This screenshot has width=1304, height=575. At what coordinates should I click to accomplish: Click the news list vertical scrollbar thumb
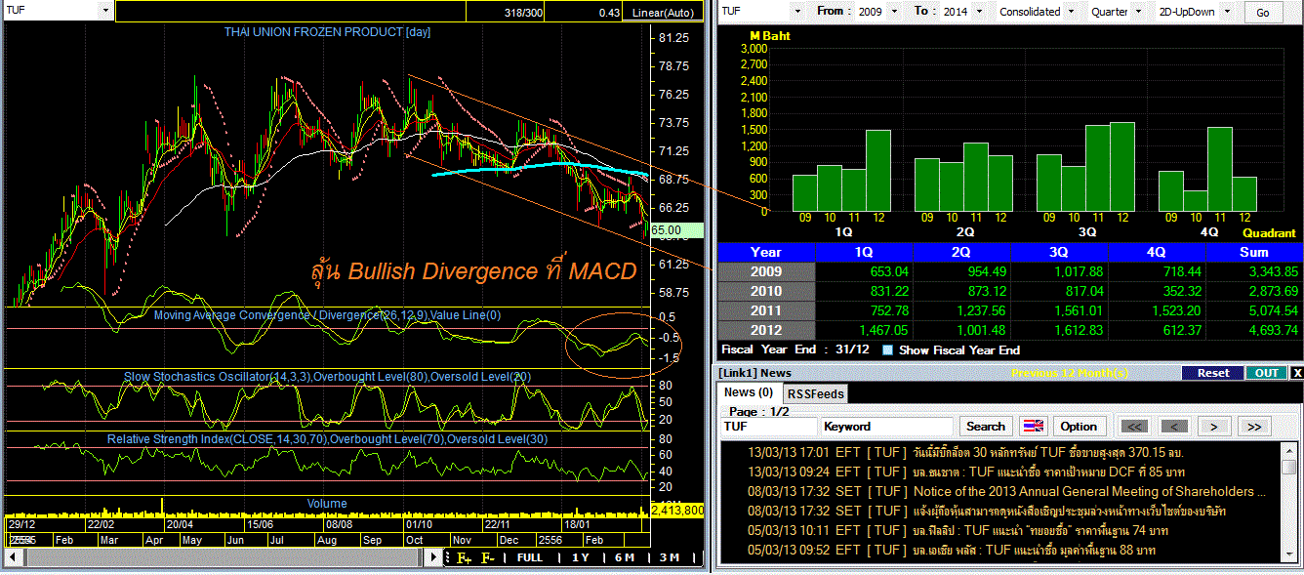(1289, 468)
